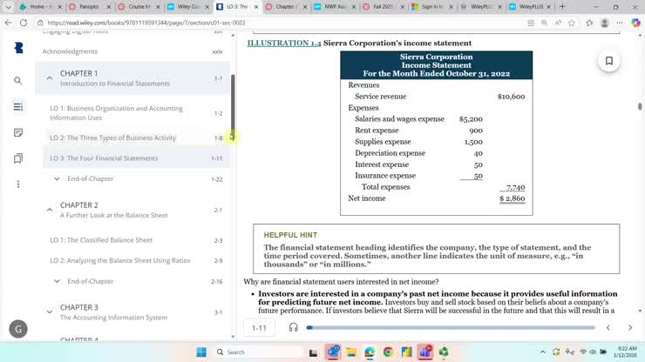Open the table of contents icon

17,107
